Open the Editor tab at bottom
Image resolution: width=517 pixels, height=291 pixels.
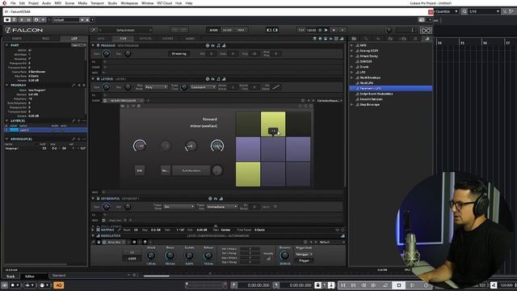tap(30, 276)
